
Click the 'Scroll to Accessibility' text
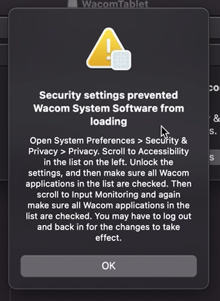146,151
